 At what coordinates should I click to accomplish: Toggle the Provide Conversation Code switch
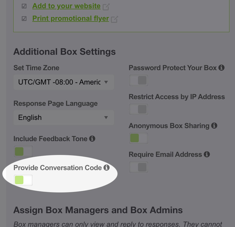[23, 180]
